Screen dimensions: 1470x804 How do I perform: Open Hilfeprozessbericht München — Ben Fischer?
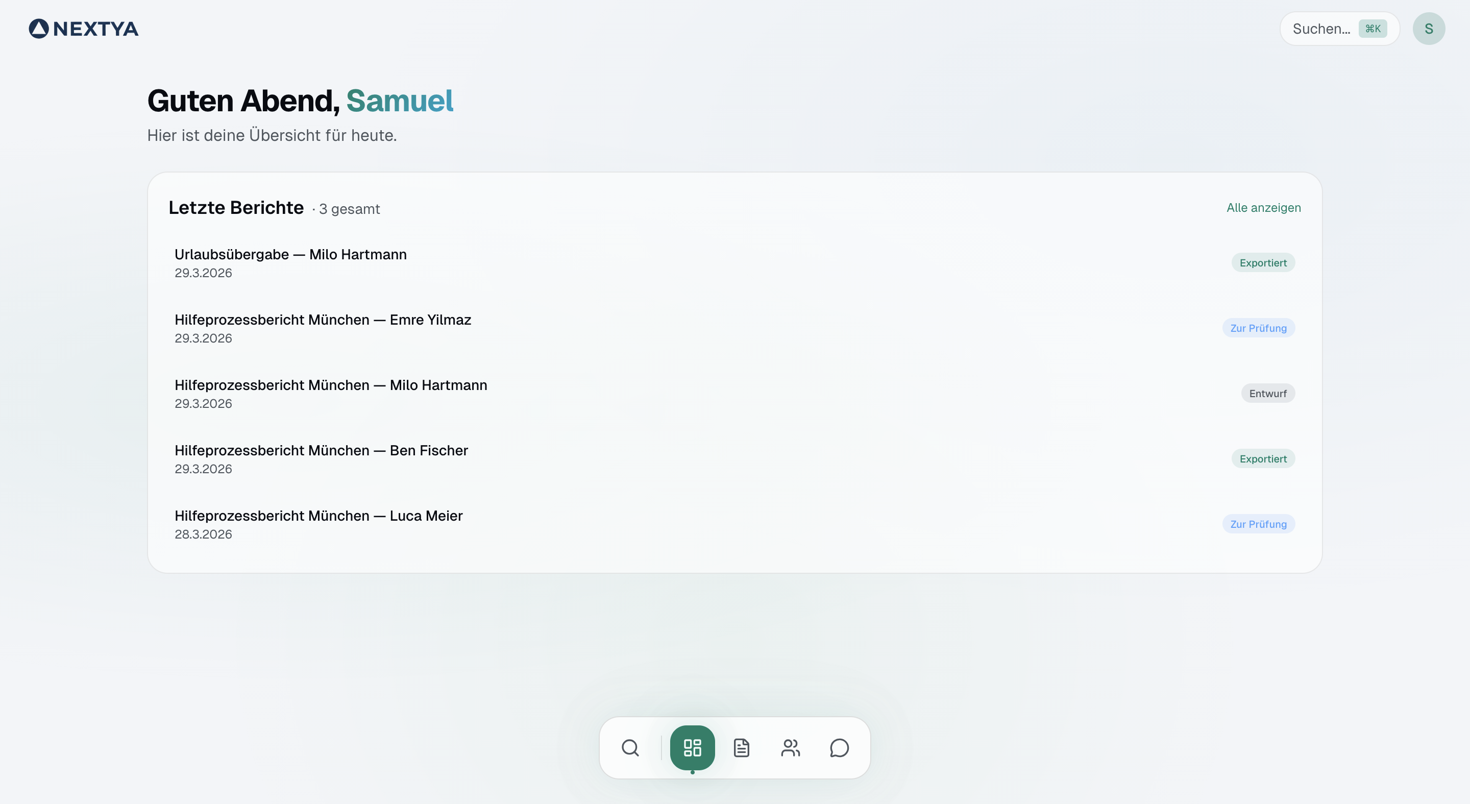click(x=321, y=451)
